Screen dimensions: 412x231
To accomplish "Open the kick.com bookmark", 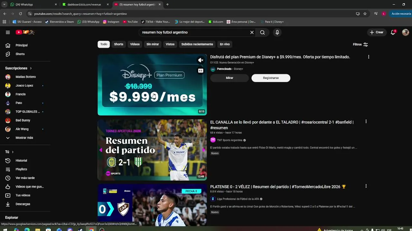I will point(216,22).
